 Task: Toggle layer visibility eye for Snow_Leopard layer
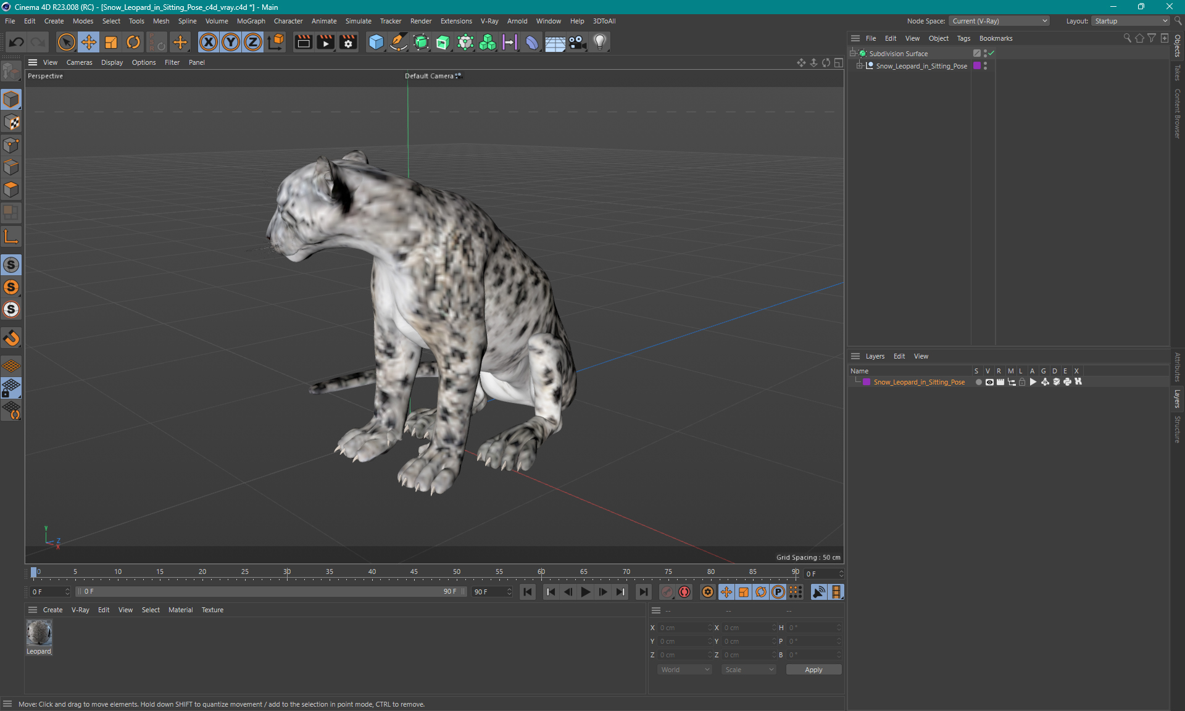[x=989, y=382]
